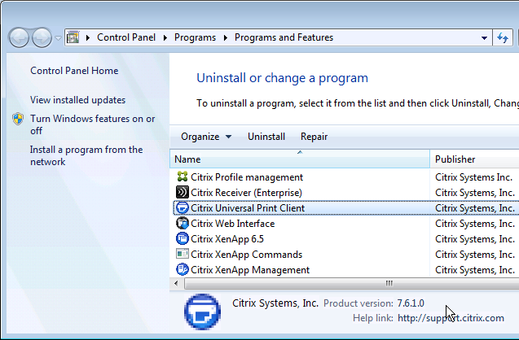Expand arrow before Control Panel breadcrumb

click(x=88, y=37)
